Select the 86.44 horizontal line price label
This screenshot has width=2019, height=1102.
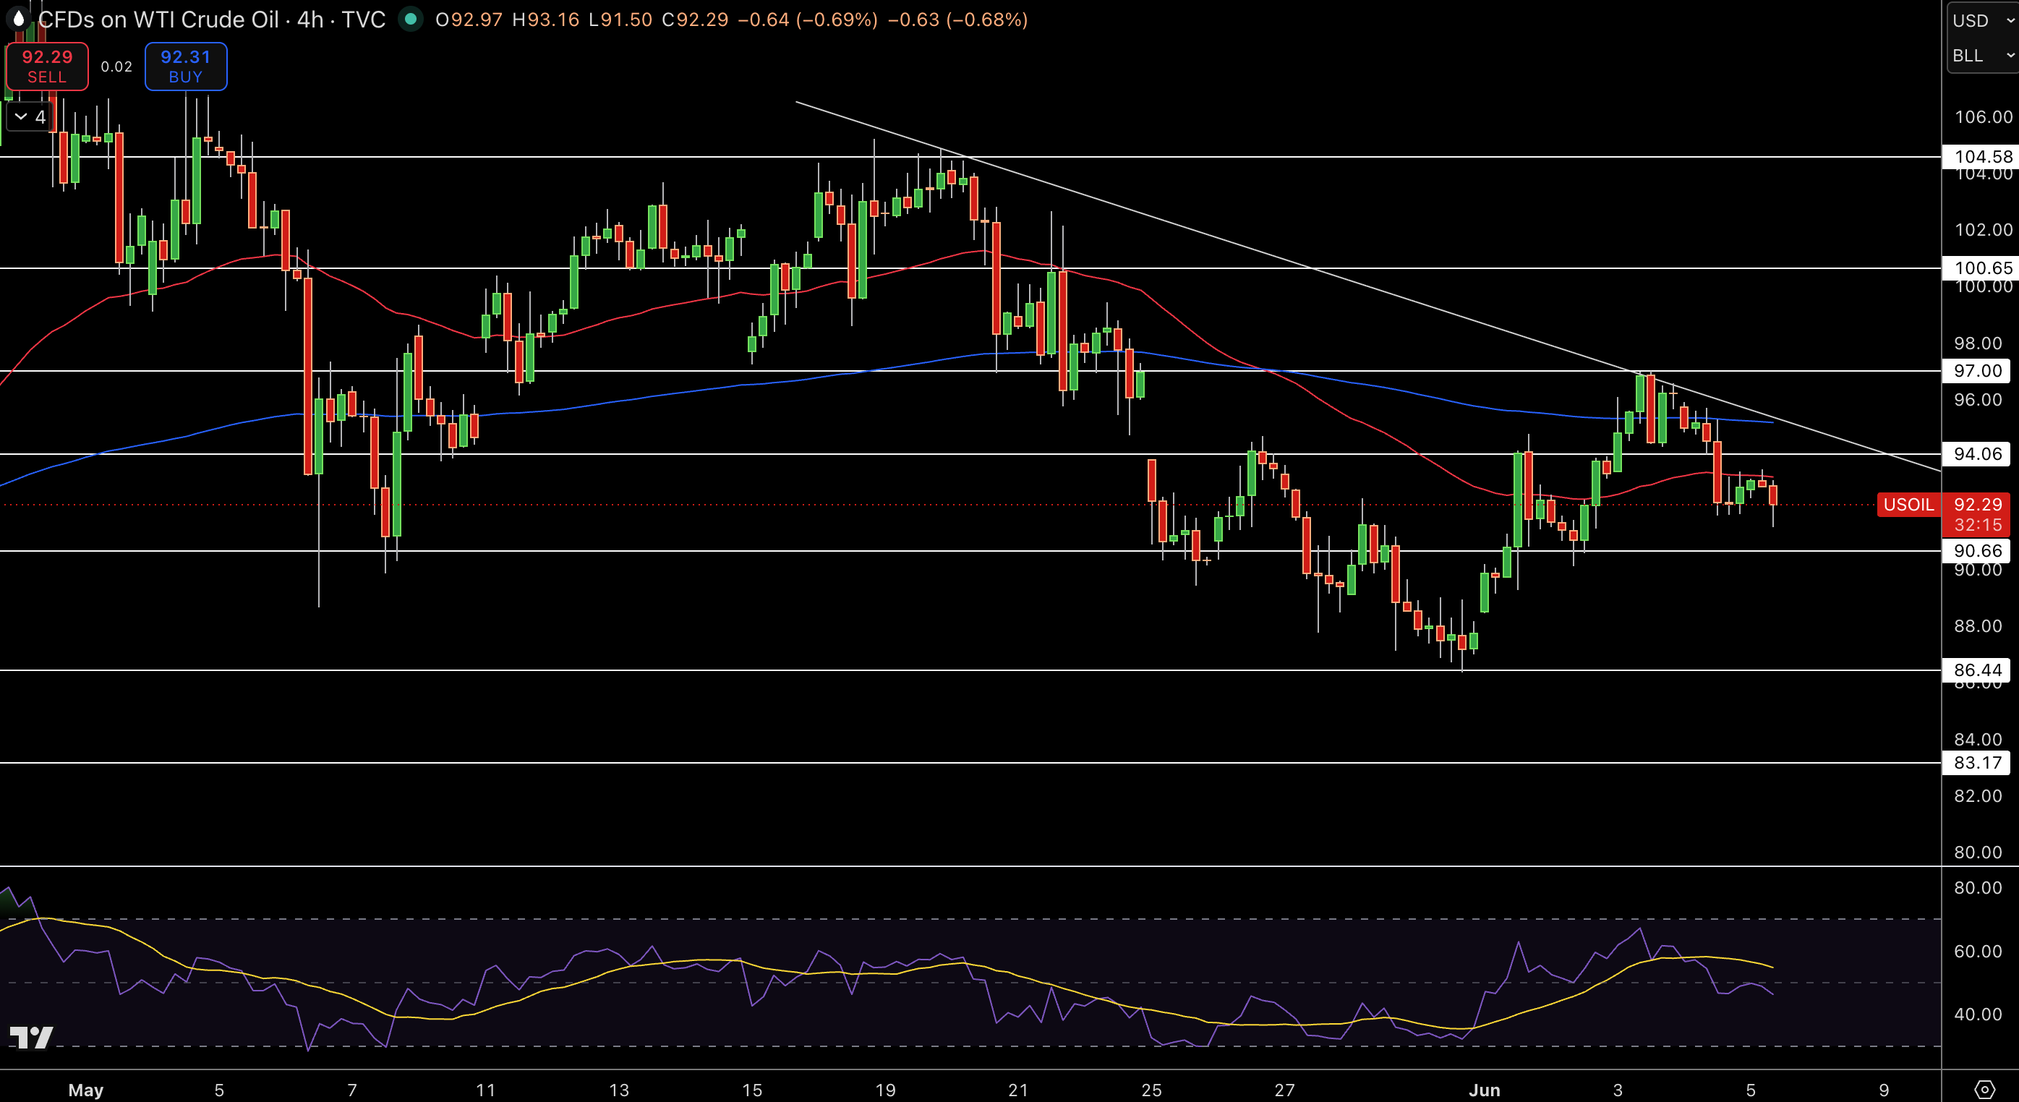(1976, 670)
